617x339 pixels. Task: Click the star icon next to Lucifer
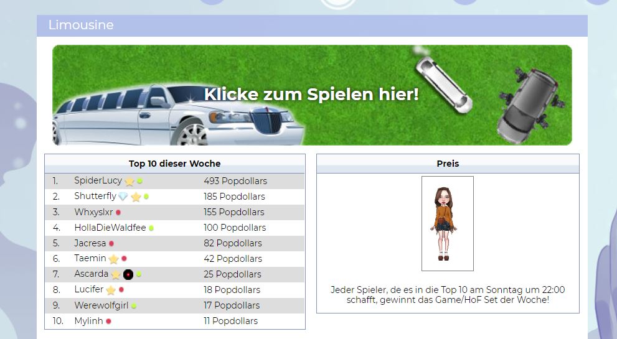pos(111,290)
